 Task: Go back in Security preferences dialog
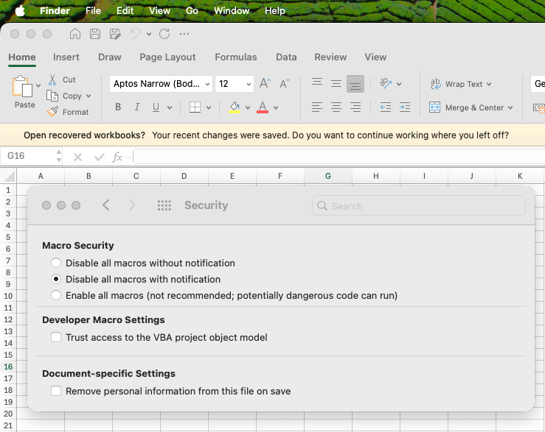coord(106,205)
